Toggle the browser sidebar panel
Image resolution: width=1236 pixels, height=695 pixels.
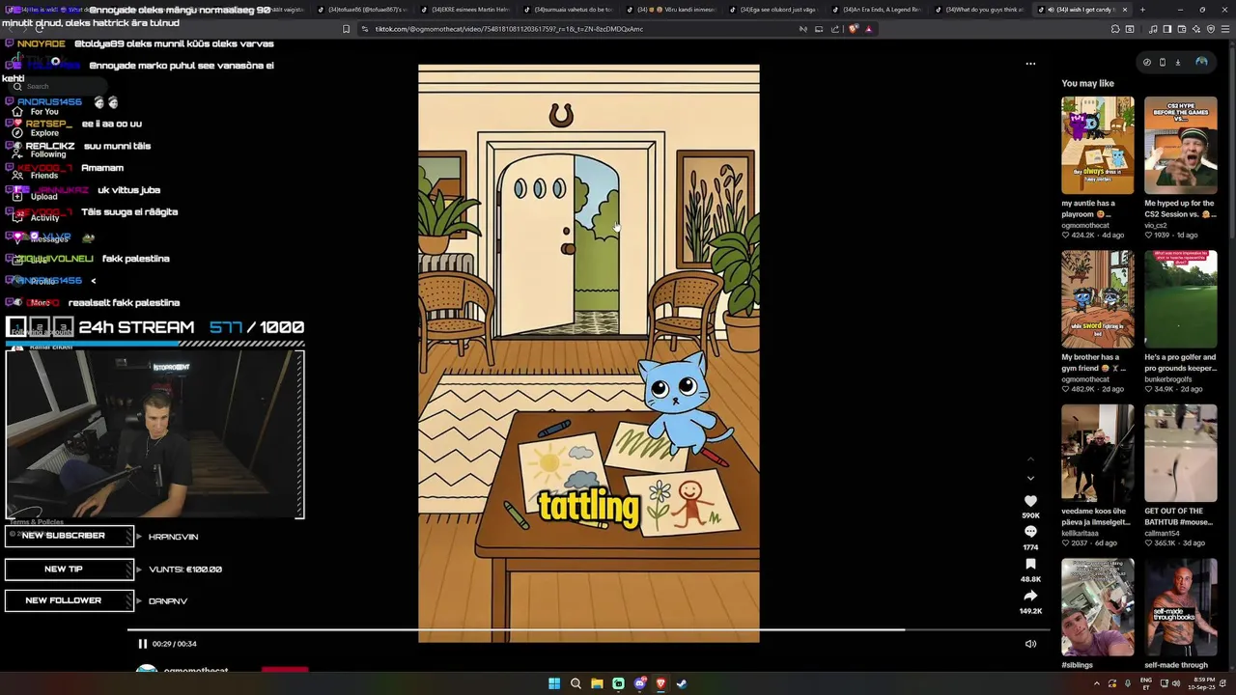(1166, 29)
